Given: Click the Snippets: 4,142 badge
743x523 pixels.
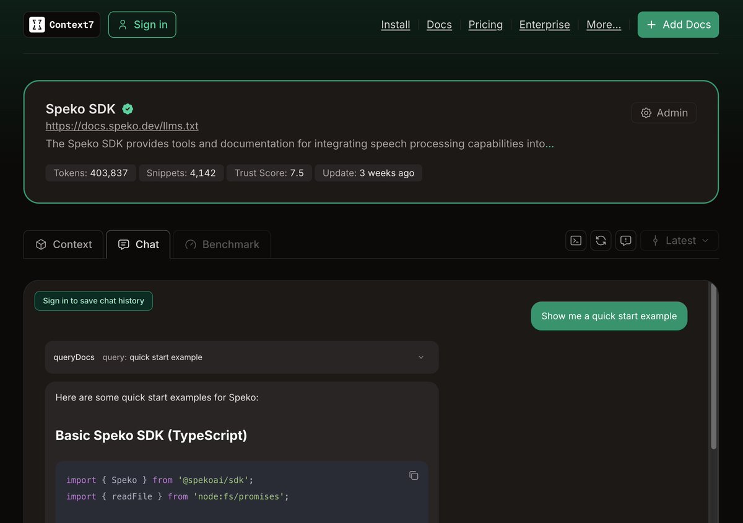Looking at the screenshot, I should pos(181,173).
